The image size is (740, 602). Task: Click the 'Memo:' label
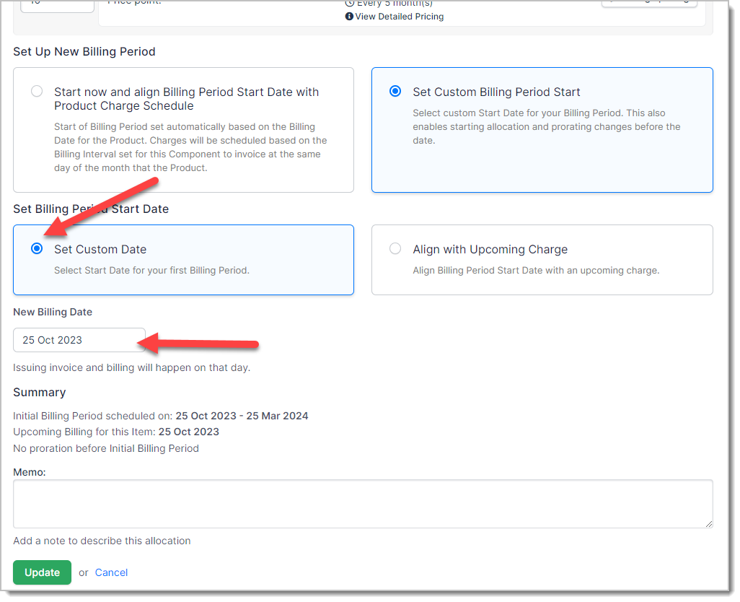(30, 472)
